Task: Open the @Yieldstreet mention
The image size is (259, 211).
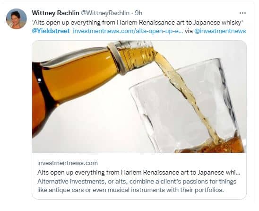Action: pyautogui.click(x=51, y=31)
